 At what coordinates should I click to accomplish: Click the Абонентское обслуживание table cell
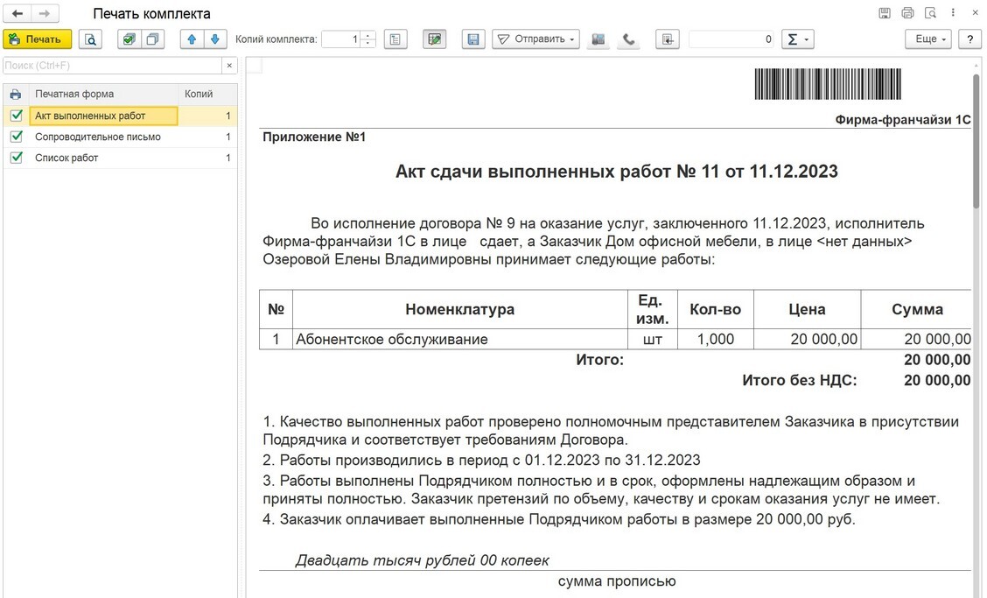tap(460, 339)
